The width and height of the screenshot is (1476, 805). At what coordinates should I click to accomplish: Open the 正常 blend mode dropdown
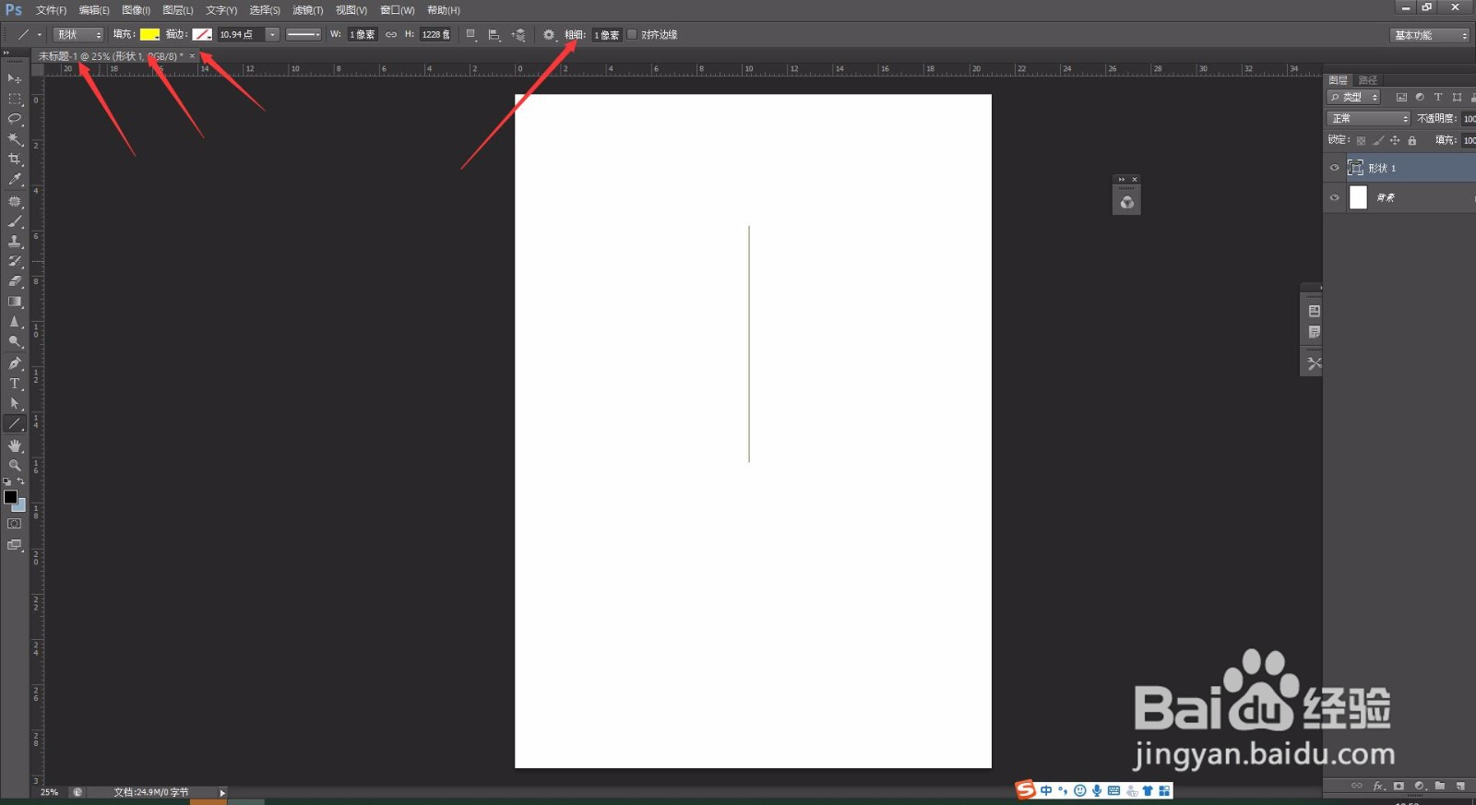coord(1369,118)
